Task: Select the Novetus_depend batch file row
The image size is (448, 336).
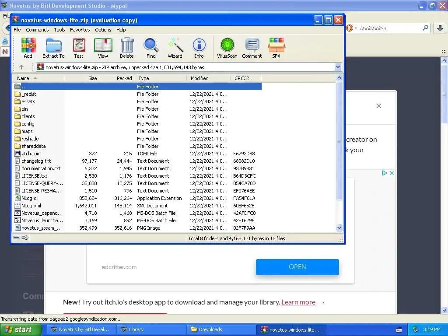Action: point(137,213)
